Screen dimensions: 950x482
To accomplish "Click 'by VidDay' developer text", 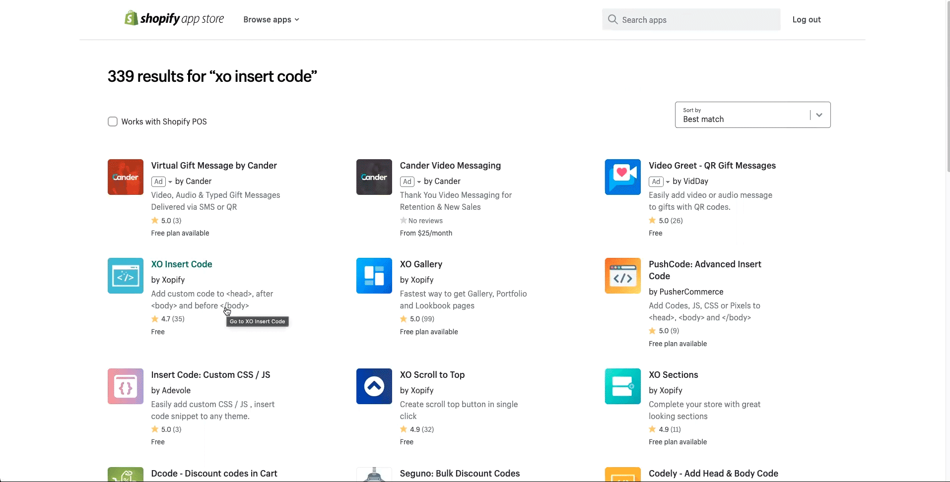I will 690,181.
